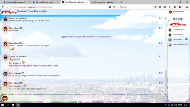This screenshot has width=190, height=107.
Task: Click the 1:21 message timestamp
Action: (161, 56)
